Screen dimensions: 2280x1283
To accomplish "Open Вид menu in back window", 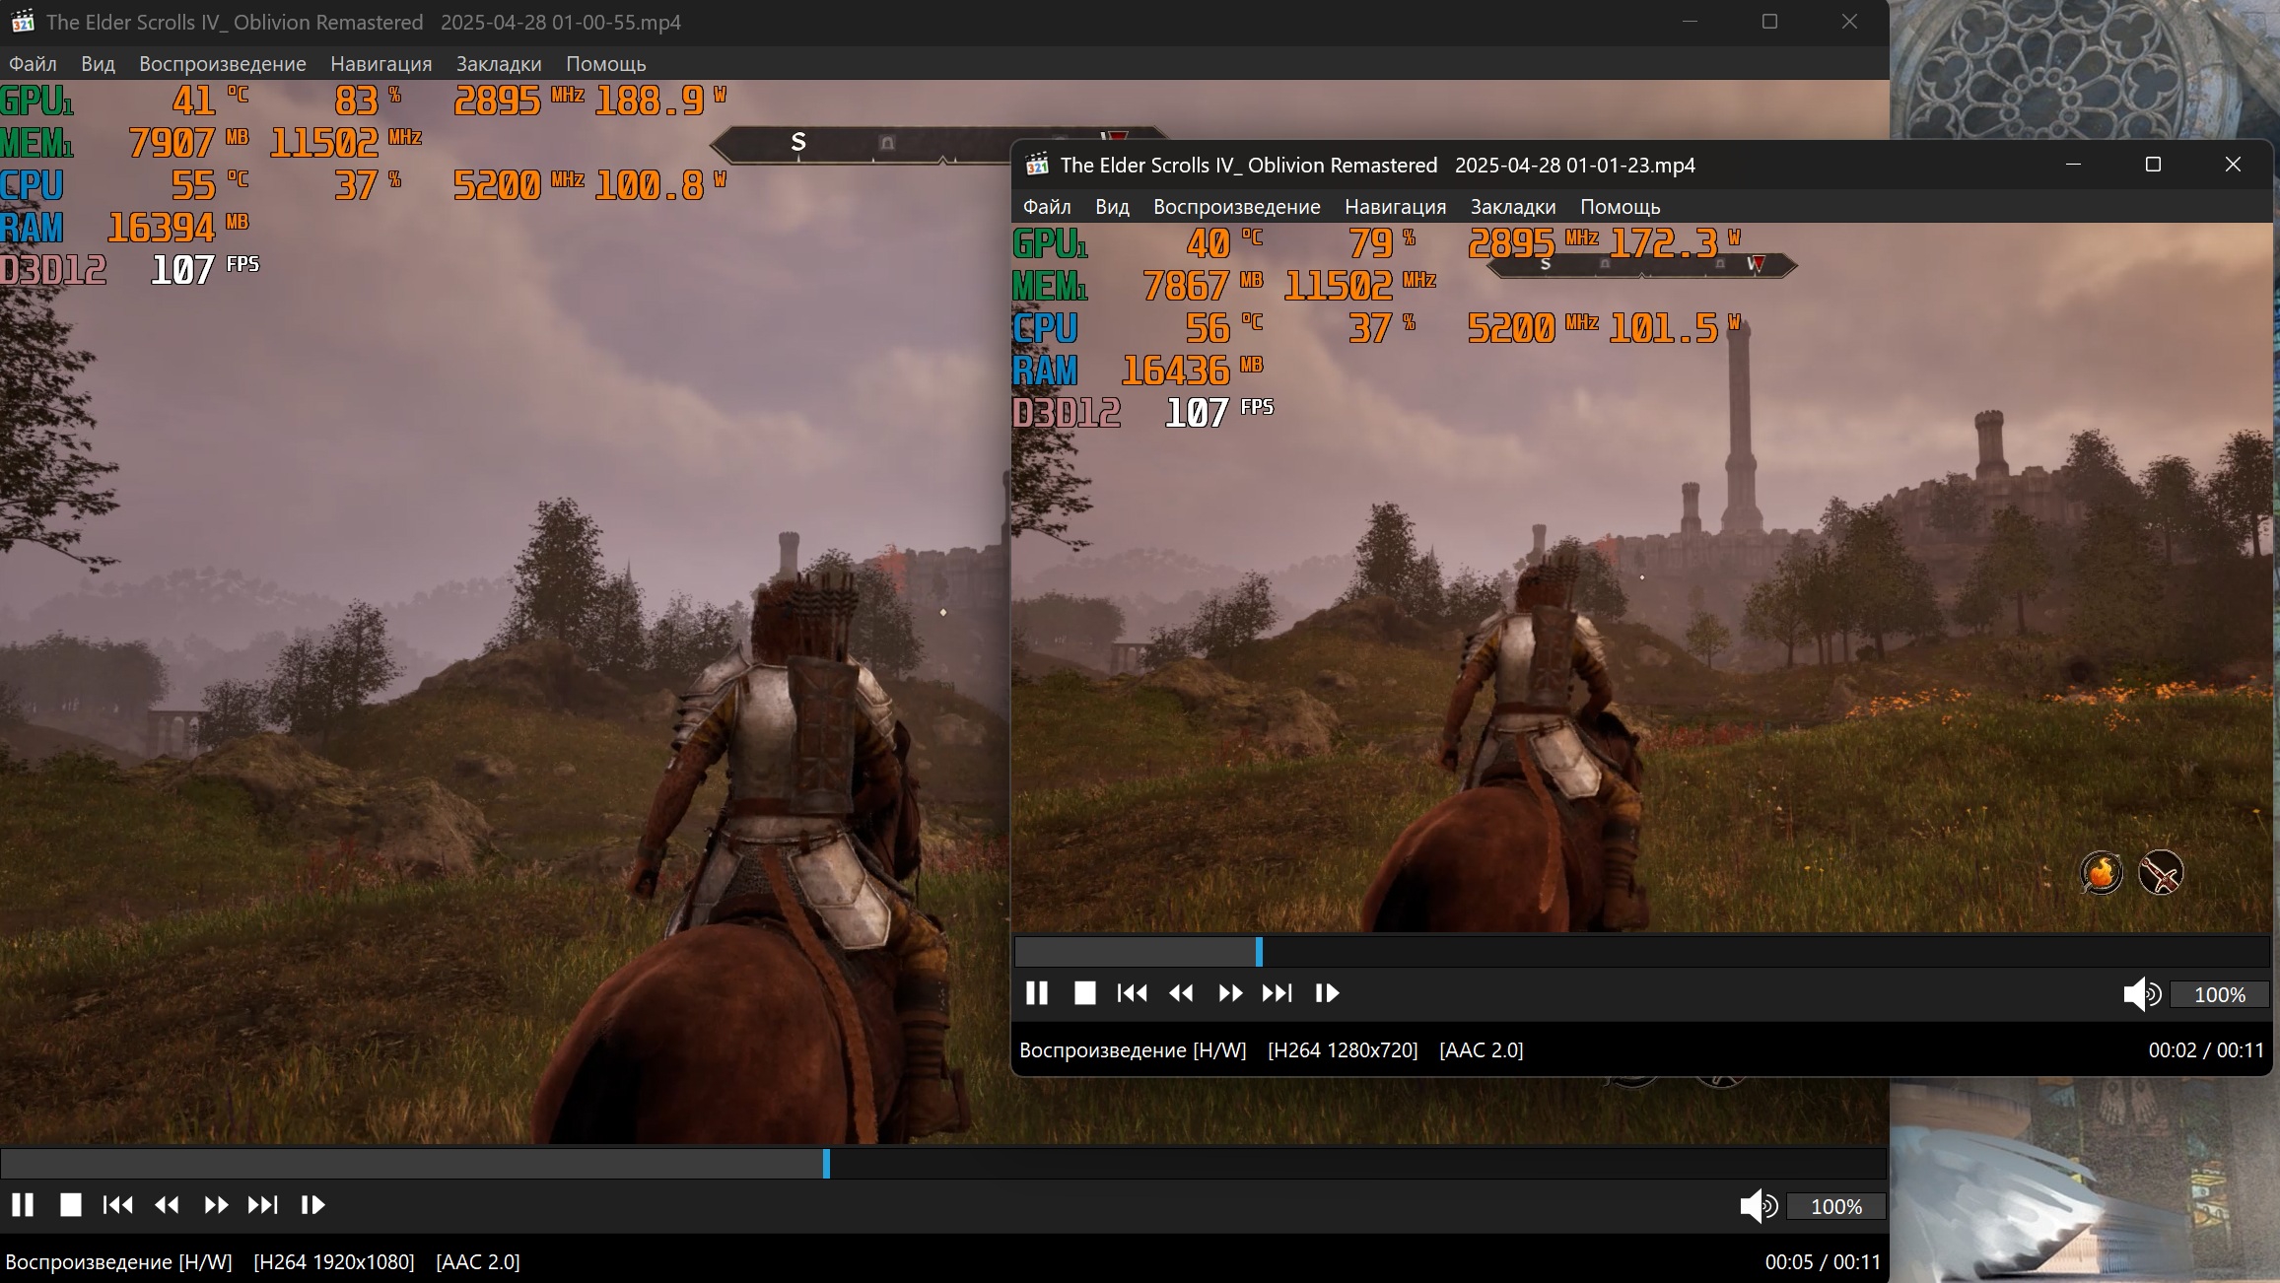I will (98, 64).
